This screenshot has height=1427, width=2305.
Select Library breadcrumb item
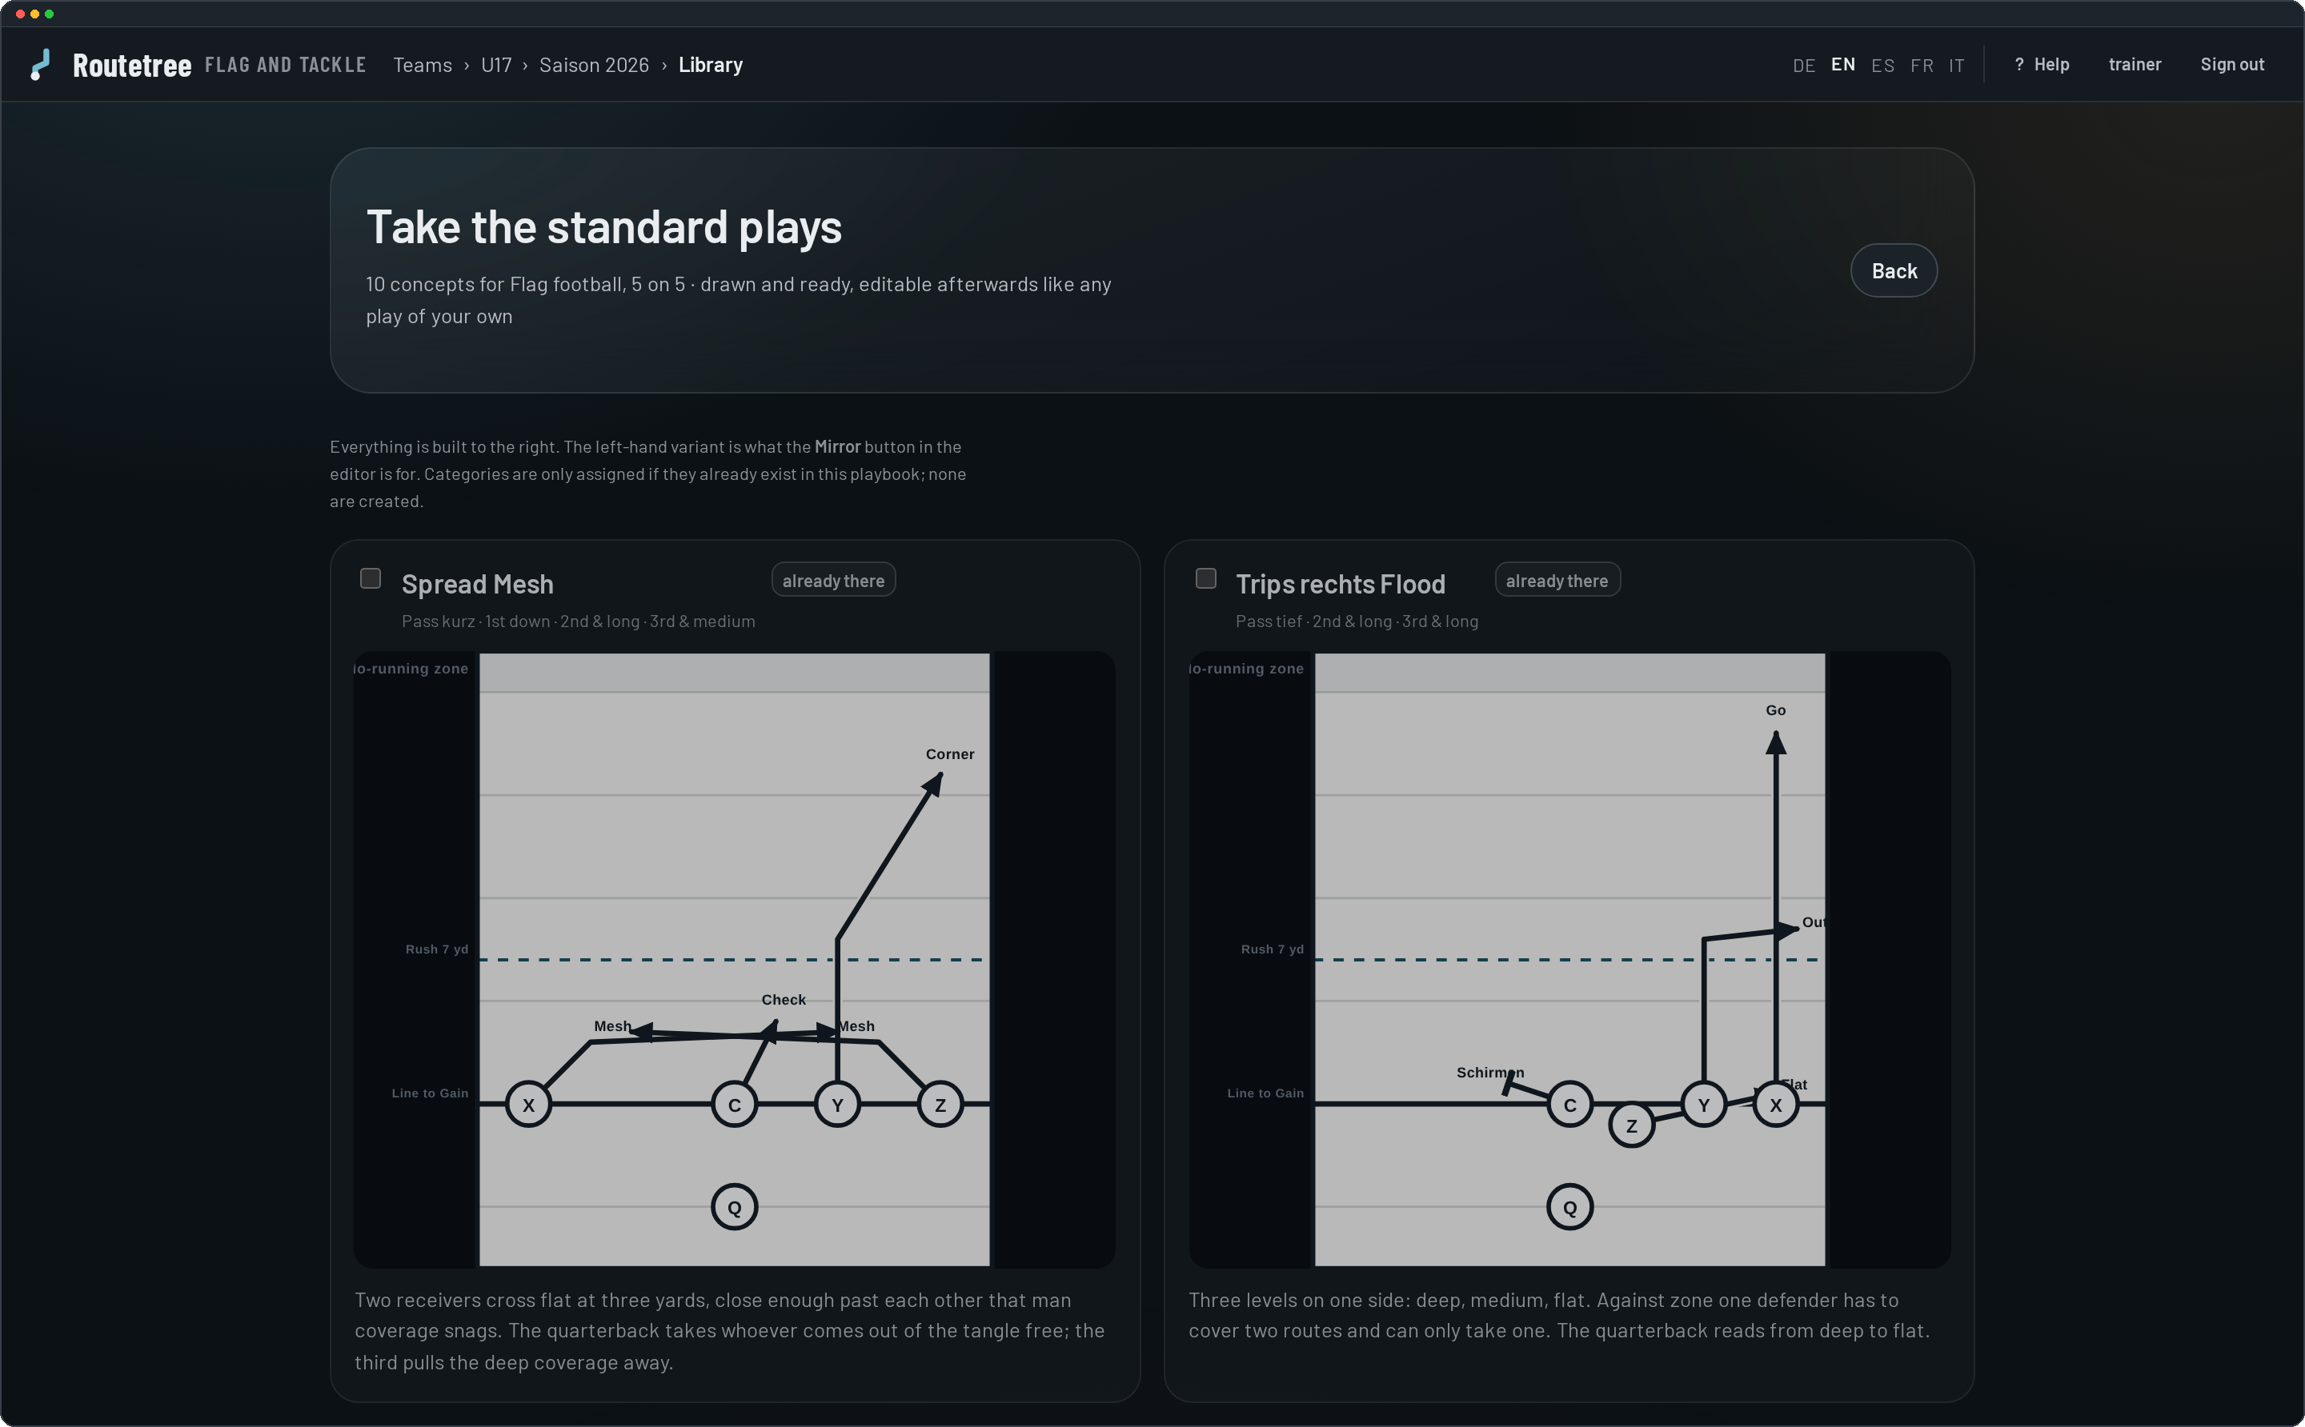click(x=710, y=65)
